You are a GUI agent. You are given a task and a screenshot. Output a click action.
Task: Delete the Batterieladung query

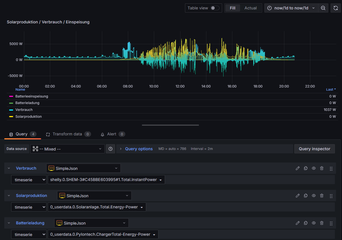click(x=322, y=223)
